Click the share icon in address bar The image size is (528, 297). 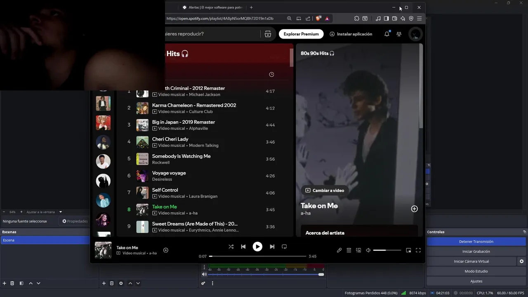pyautogui.click(x=308, y=19)
